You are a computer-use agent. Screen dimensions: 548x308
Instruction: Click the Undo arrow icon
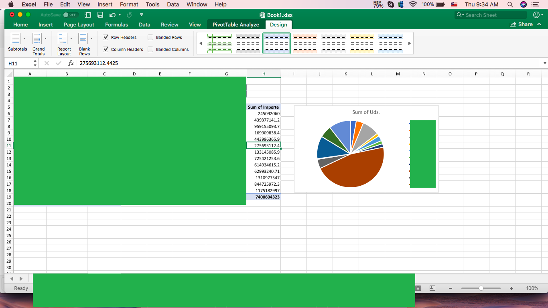pyautogui.click(x=112, y=15)
